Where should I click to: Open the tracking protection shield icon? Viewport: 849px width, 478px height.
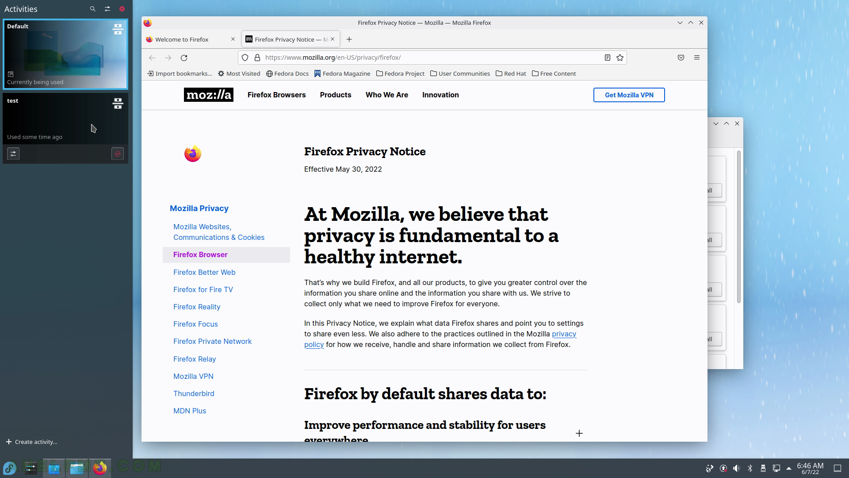pyautogui.click(x=245, y=58)
